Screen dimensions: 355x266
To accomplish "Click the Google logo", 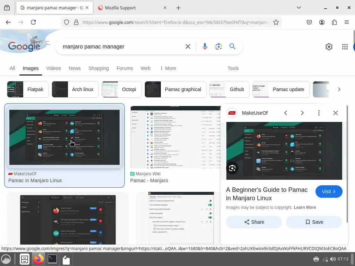I will (x=24, y=46).
